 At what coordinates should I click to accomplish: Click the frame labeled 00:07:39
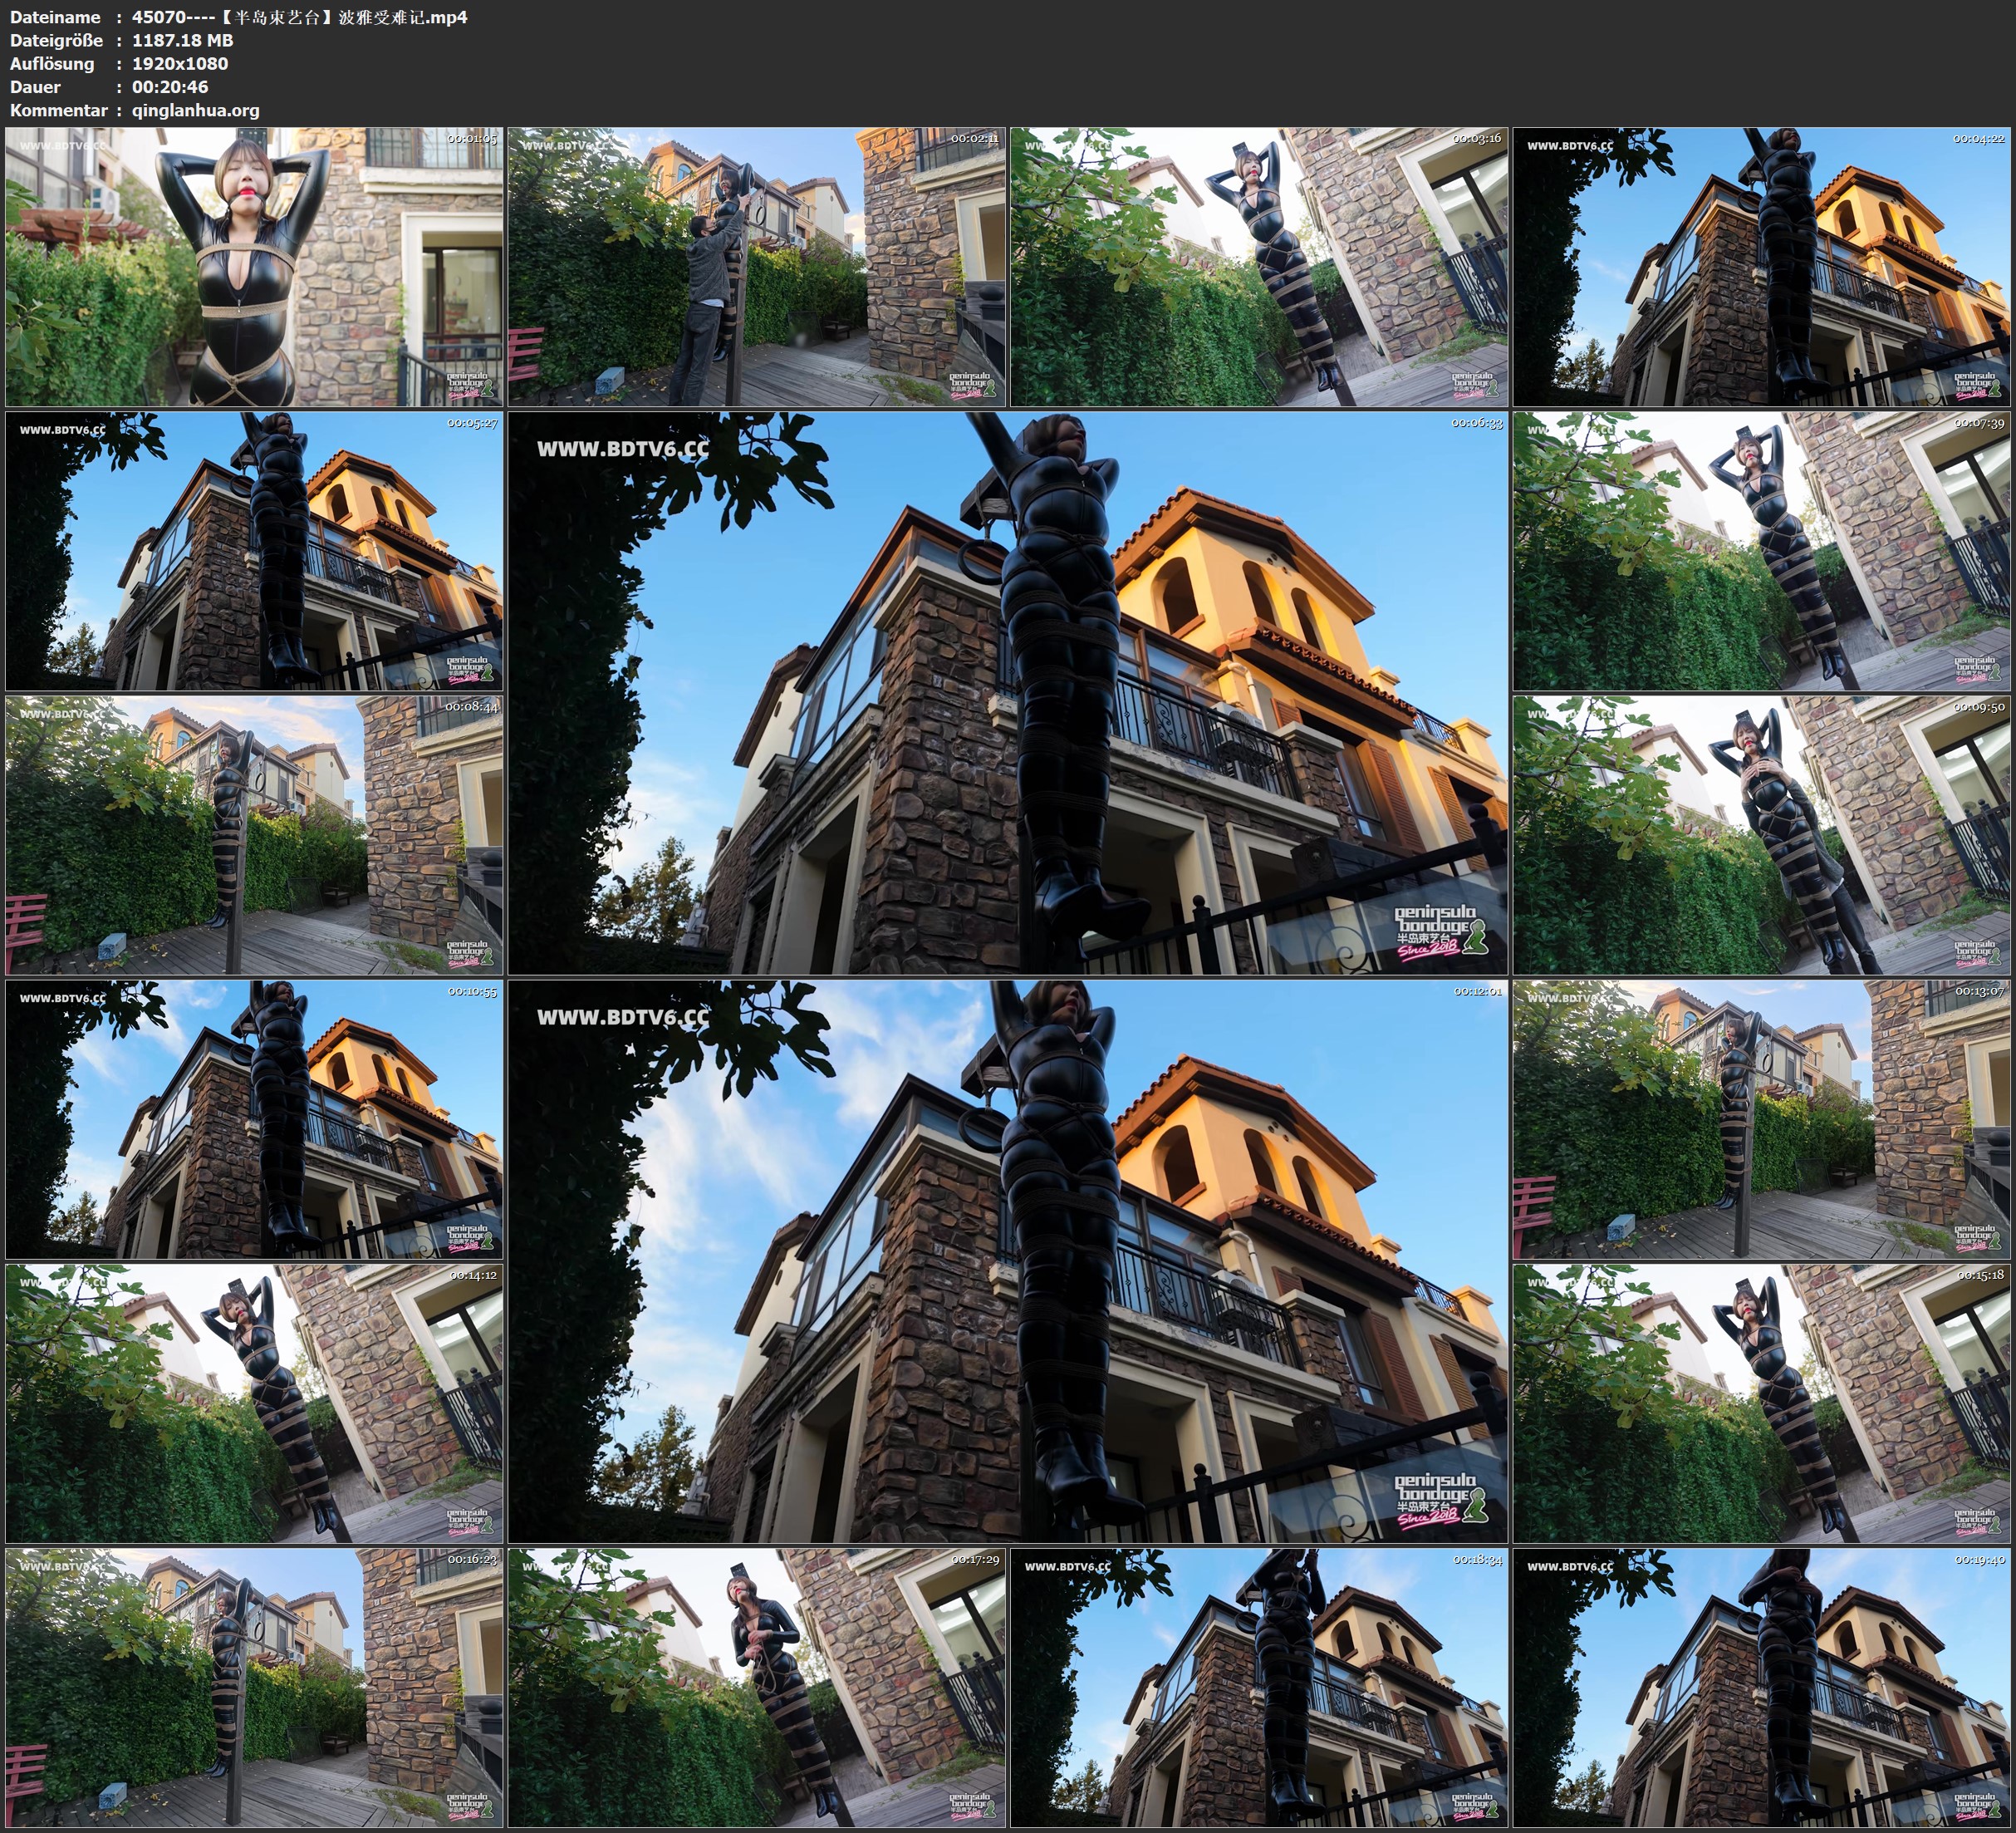[1762, 550]
